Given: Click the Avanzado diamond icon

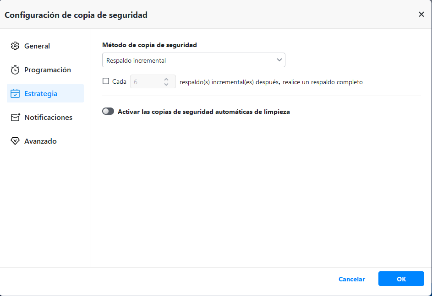Looking at the screenshot, I should pos(15,141).
